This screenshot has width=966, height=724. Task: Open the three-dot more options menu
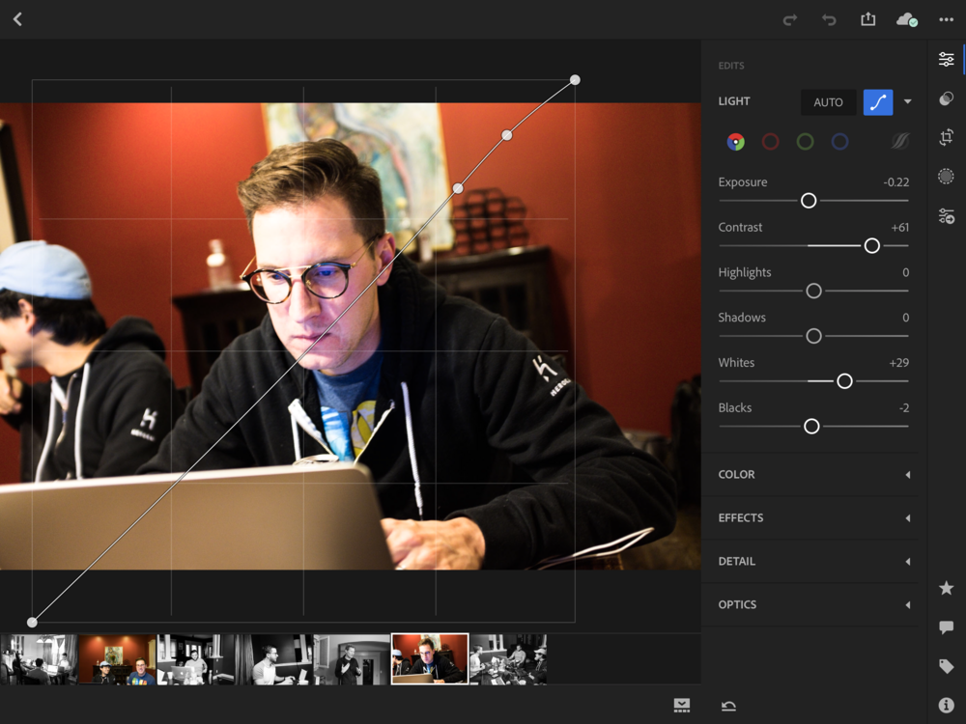tap(946, 19)
